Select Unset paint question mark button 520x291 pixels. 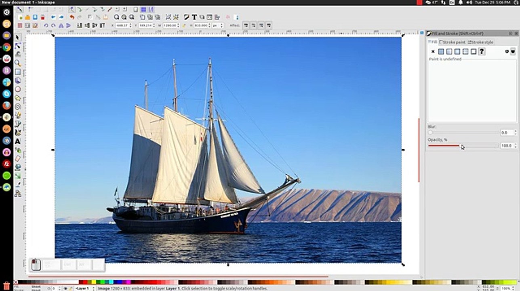click(x=482, y=51)
